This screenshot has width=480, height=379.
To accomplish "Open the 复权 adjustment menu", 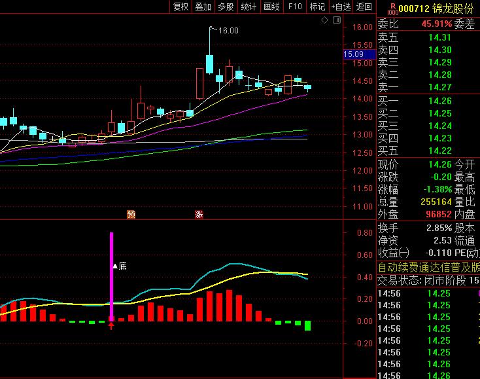I will (181, 7).
